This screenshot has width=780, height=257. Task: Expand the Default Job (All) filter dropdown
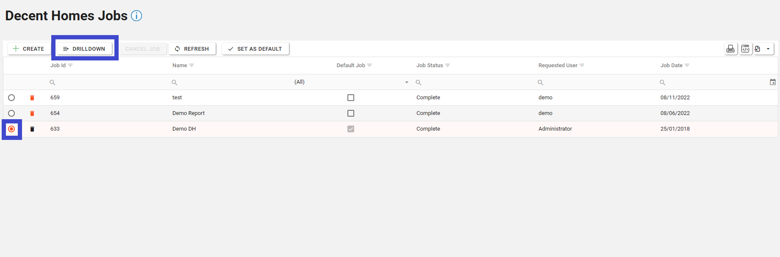coord(406,82)
